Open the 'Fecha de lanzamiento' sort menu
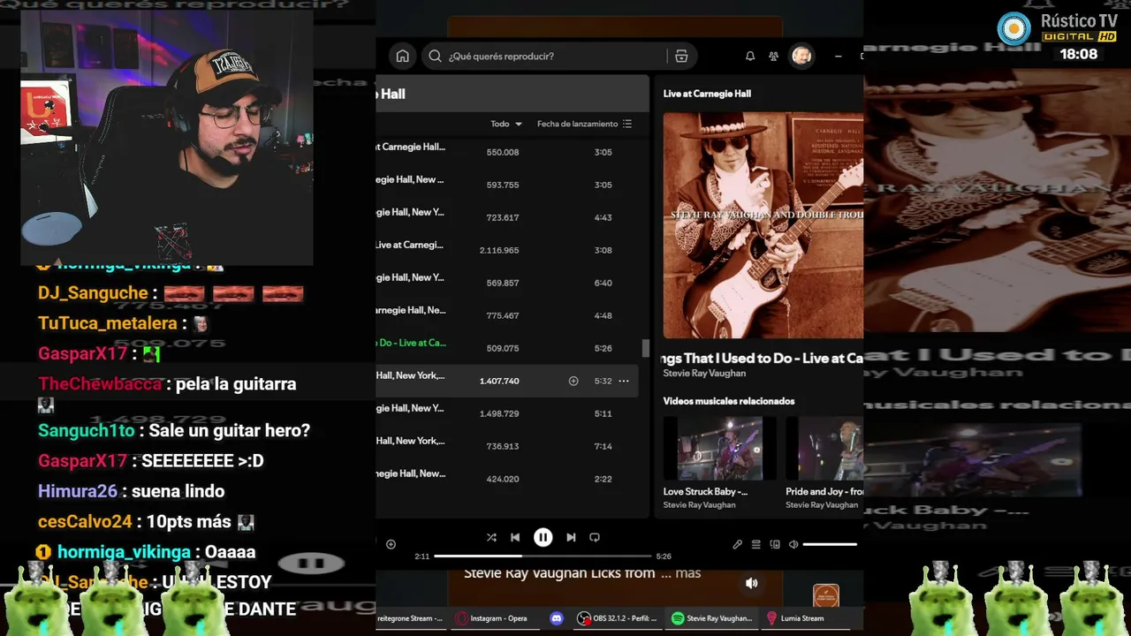Screen dimensions: 1131x636 584,125
